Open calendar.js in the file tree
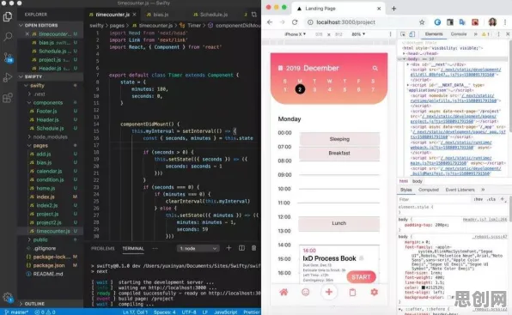The height and width of the screenshot is (315, 512). (x=49, y=171)
